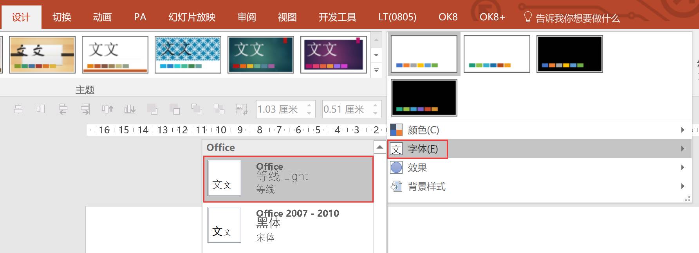Click the Align Top icon
This screenshot has width=699, height=253.
coord(108,109)
